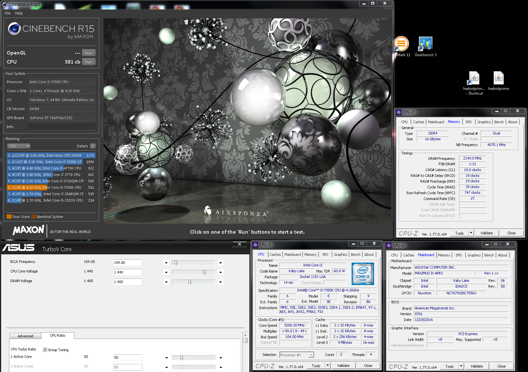This screenshot has width=528, height=372.
Task: Switch to Caches tab in CPU-Z CPU window
Action: click(x=275, y=255)
